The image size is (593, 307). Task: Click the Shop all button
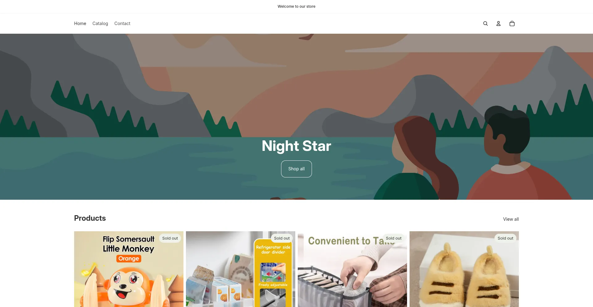tap(296, 169)
